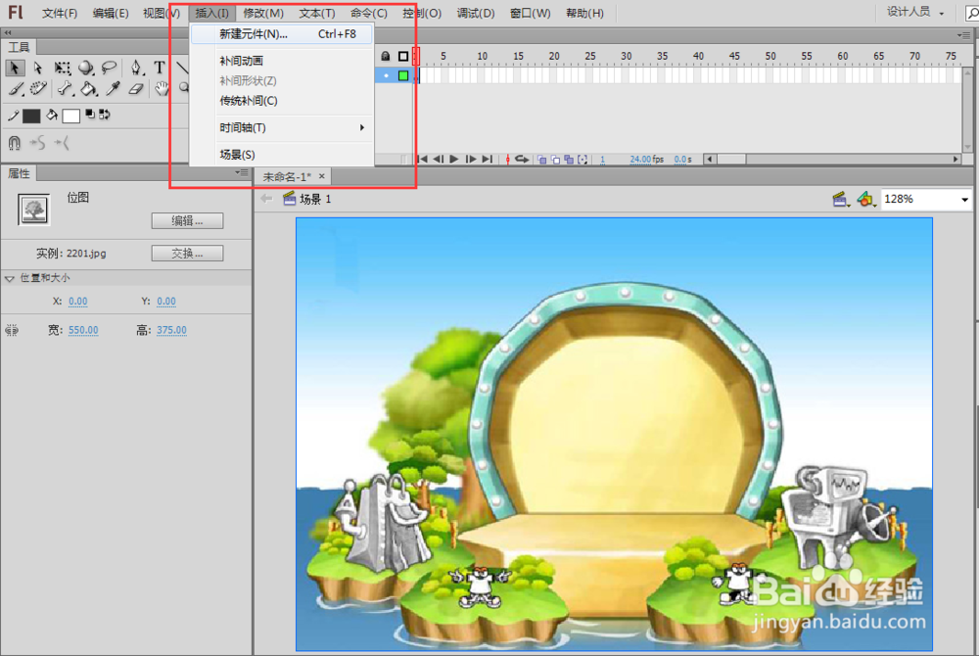This screenshot has width=979, height=656.
Task: Toggle onion skin outlines
Action: (555, 160)
